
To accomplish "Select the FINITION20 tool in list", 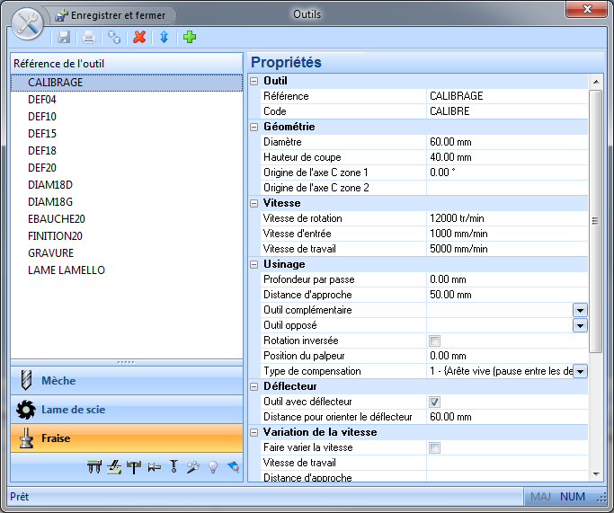I will (x=57, y=236).
